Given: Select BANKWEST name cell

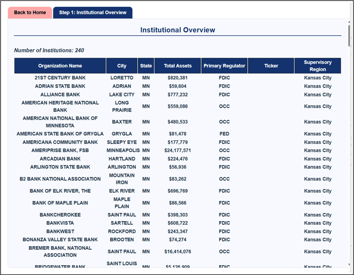Looking at the screenshot, I should pyautogui.click(x=60, y=231).
